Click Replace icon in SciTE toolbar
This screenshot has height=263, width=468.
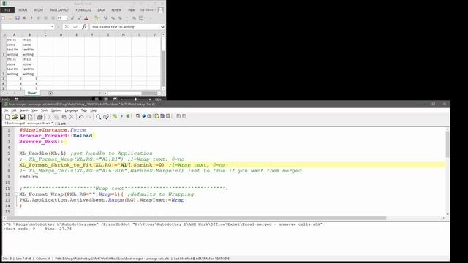coord(106,117)
